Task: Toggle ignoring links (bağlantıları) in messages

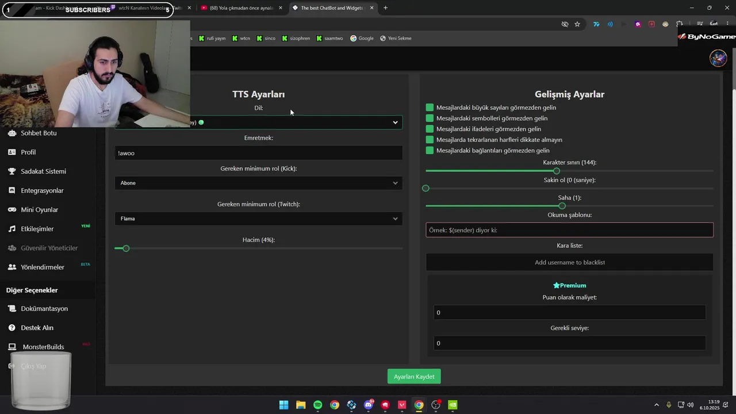Action: (x=430, y=151)
